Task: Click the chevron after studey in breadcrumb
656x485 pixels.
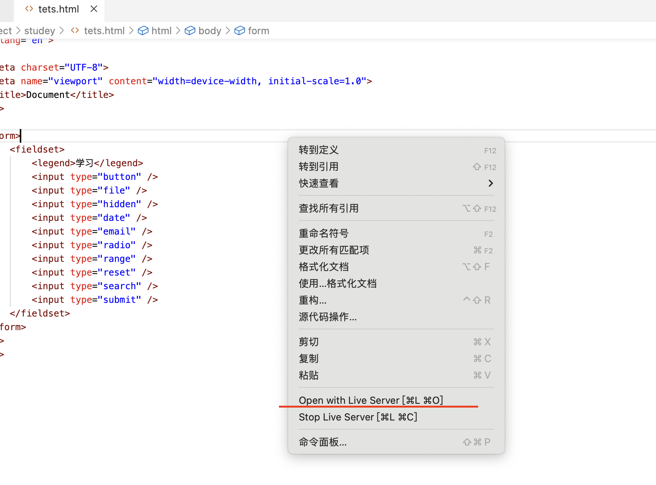Action: [62, 30]
